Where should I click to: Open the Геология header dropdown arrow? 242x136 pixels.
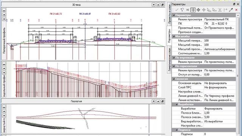click(x=154, y=101)
